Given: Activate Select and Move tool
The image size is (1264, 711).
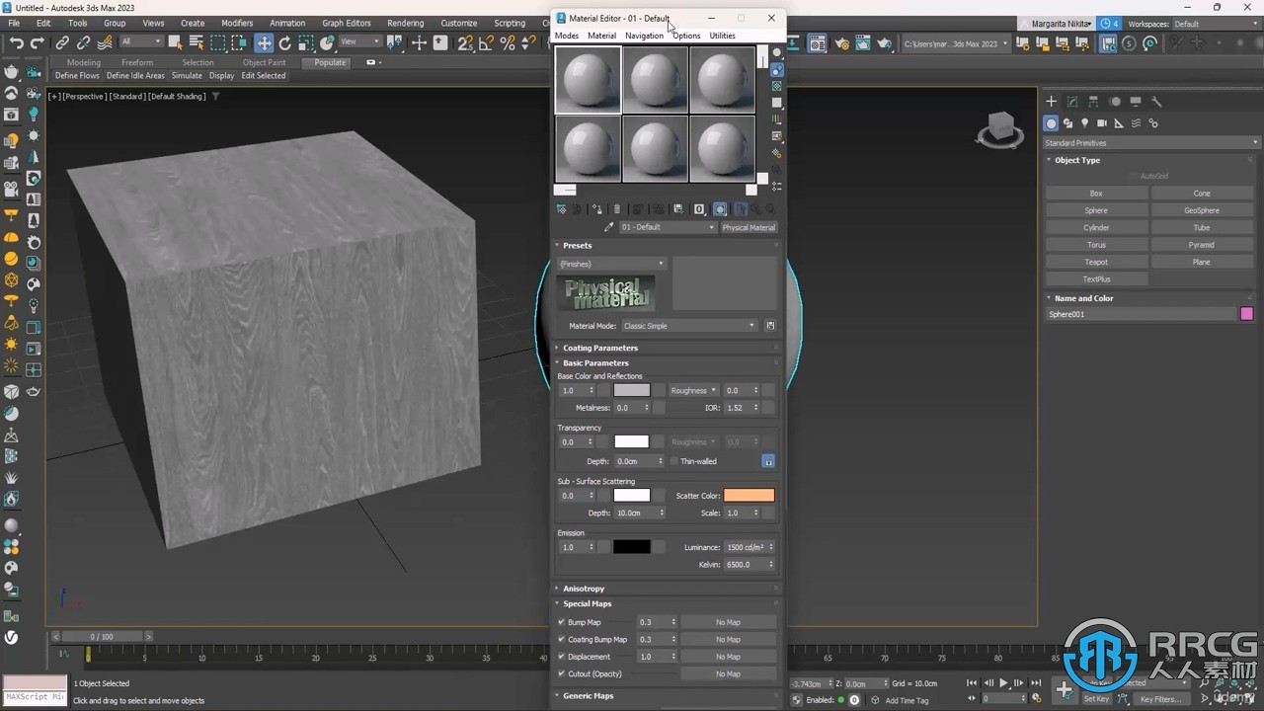Looking at the screenshot, I should (x=264, y=42).
